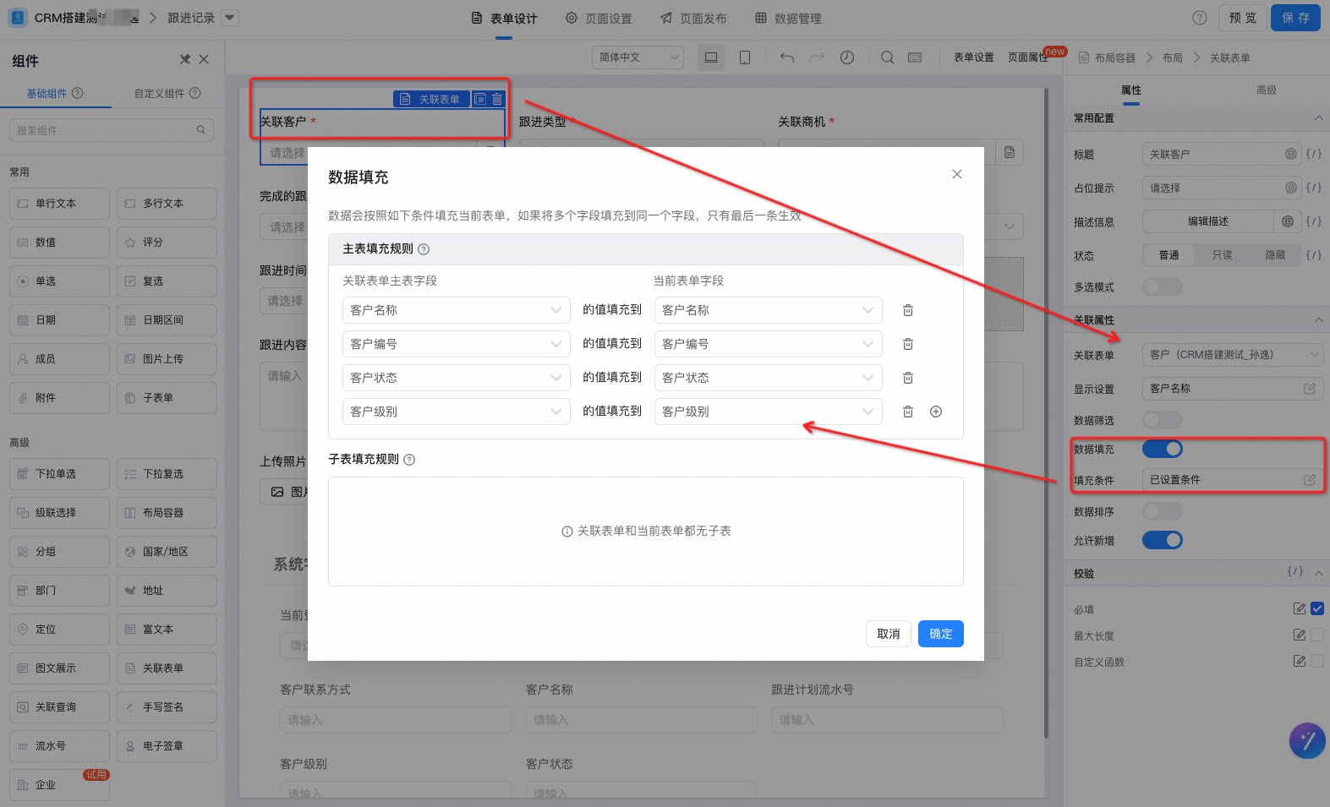Disable the 允许新增 switch

tap(1163, 540)
